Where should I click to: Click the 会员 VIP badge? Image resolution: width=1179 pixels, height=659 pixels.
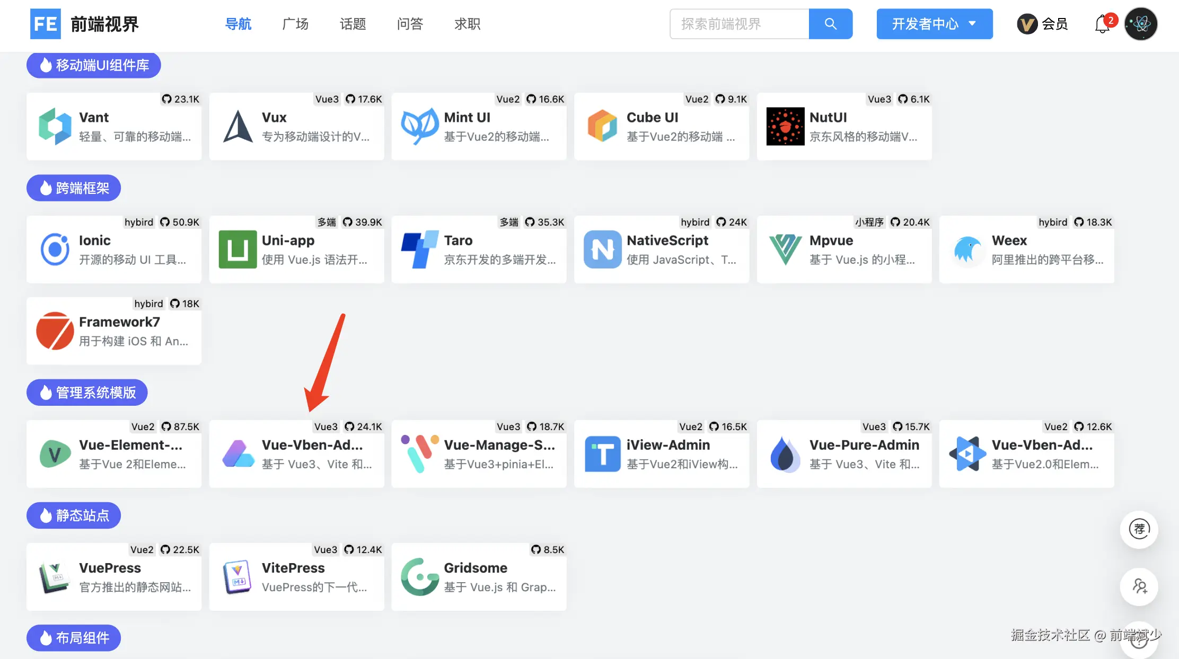(1042, 24)
